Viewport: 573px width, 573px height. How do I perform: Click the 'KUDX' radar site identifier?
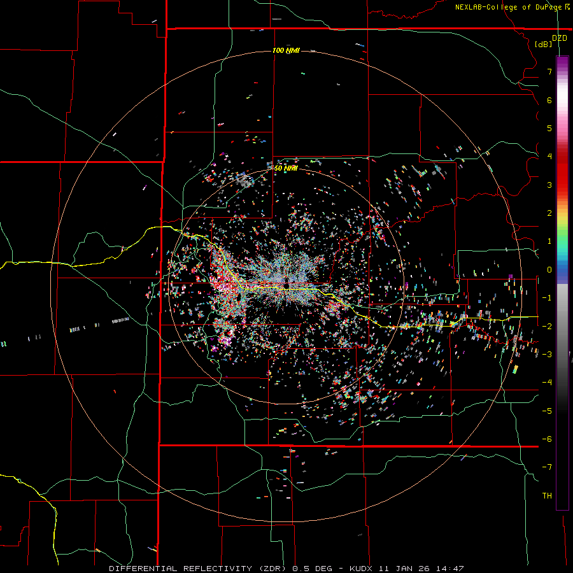coord(361,569)
